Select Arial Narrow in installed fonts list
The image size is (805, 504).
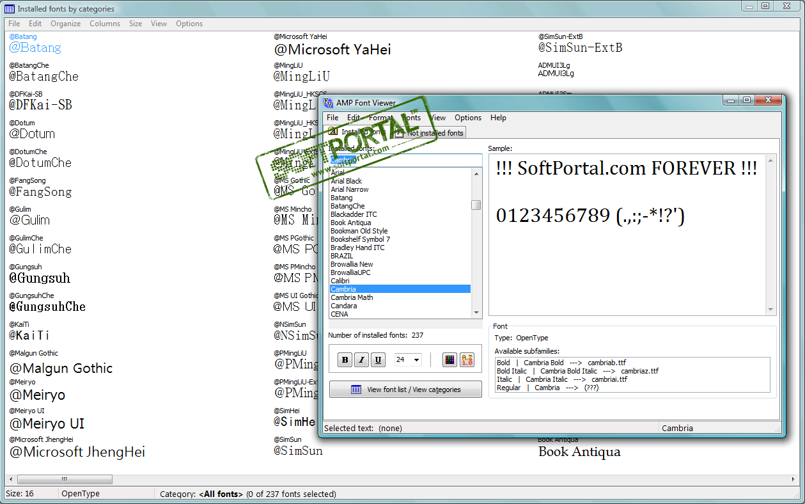(x=400, y=189)
